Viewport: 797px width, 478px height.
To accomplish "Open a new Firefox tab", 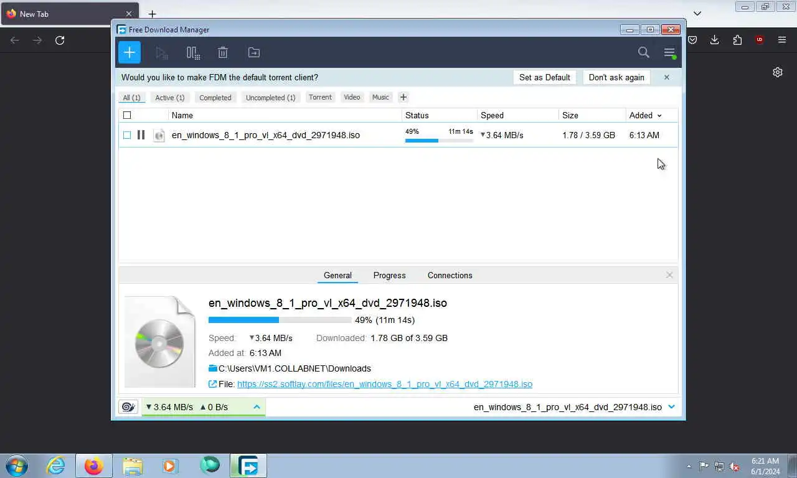I will coord(152,14).
